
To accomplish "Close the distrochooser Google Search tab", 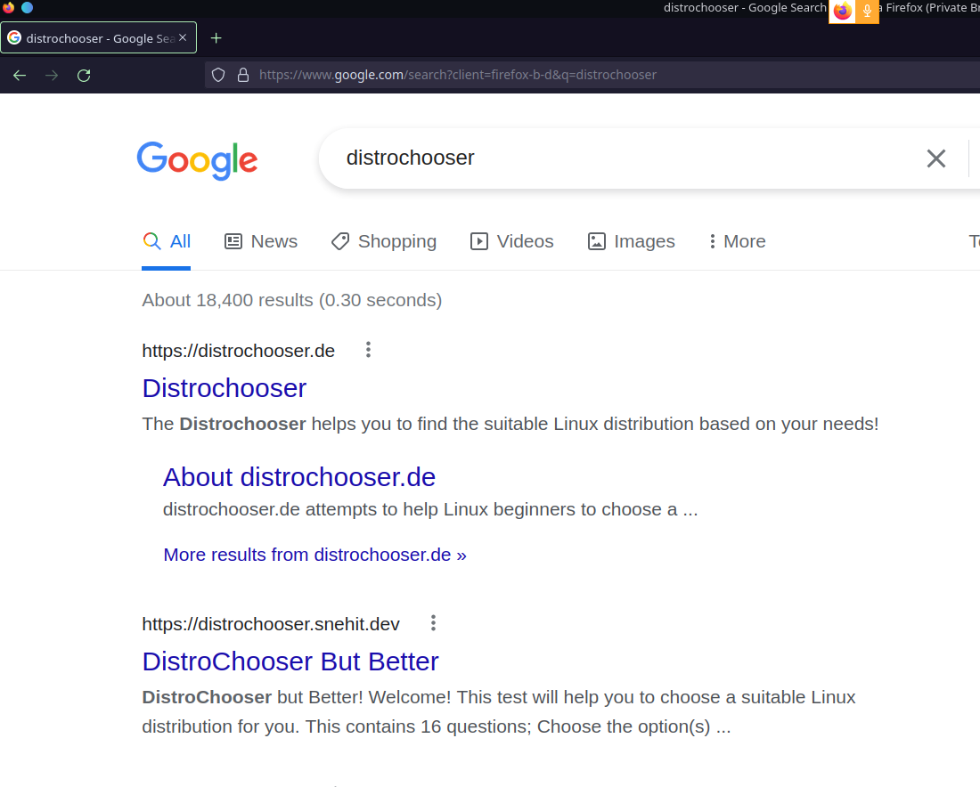I will [x=183, y=37].
